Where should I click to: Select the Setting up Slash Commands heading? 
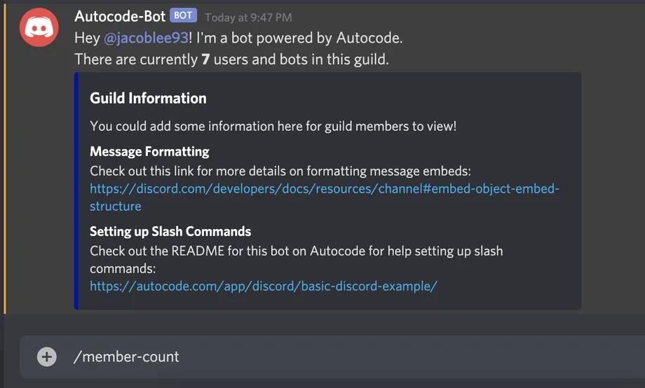170,231
